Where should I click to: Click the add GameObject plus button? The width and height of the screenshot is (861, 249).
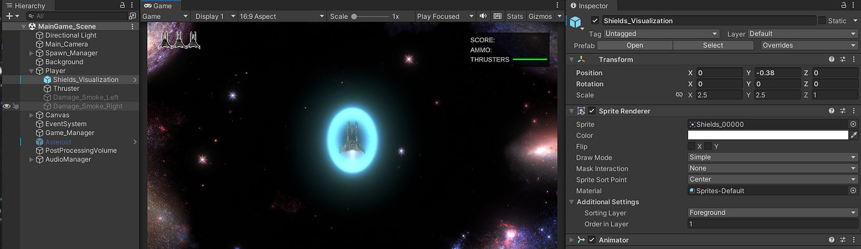[10, 16]
